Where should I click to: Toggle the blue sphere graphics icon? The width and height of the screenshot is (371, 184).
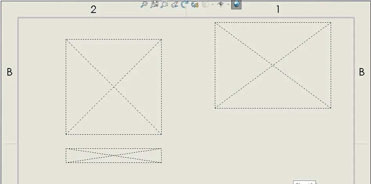click(x=236, y=4)
